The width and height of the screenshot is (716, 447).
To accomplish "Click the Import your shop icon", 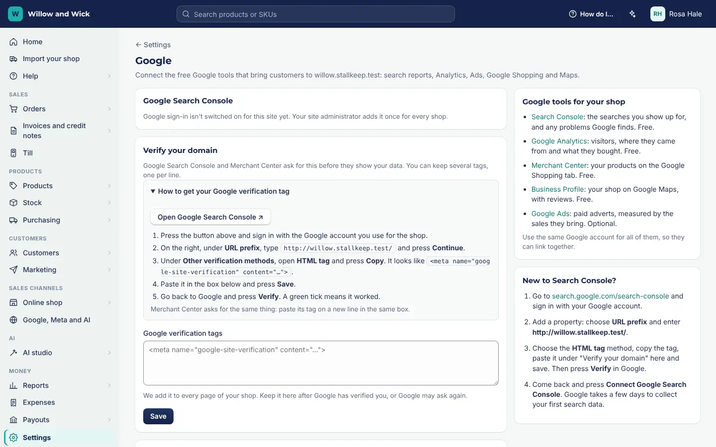I will pos(13,59).
